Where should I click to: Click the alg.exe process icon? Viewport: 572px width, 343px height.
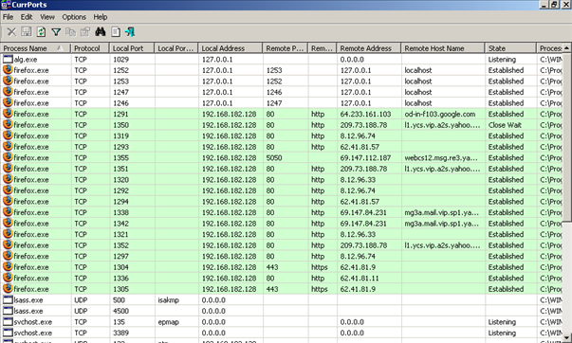click(x=8, y=59)
